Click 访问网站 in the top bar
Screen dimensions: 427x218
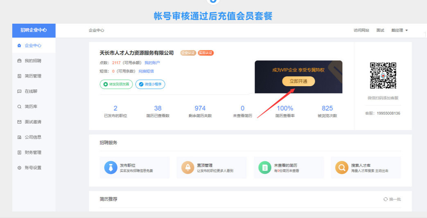pos(361,31)
